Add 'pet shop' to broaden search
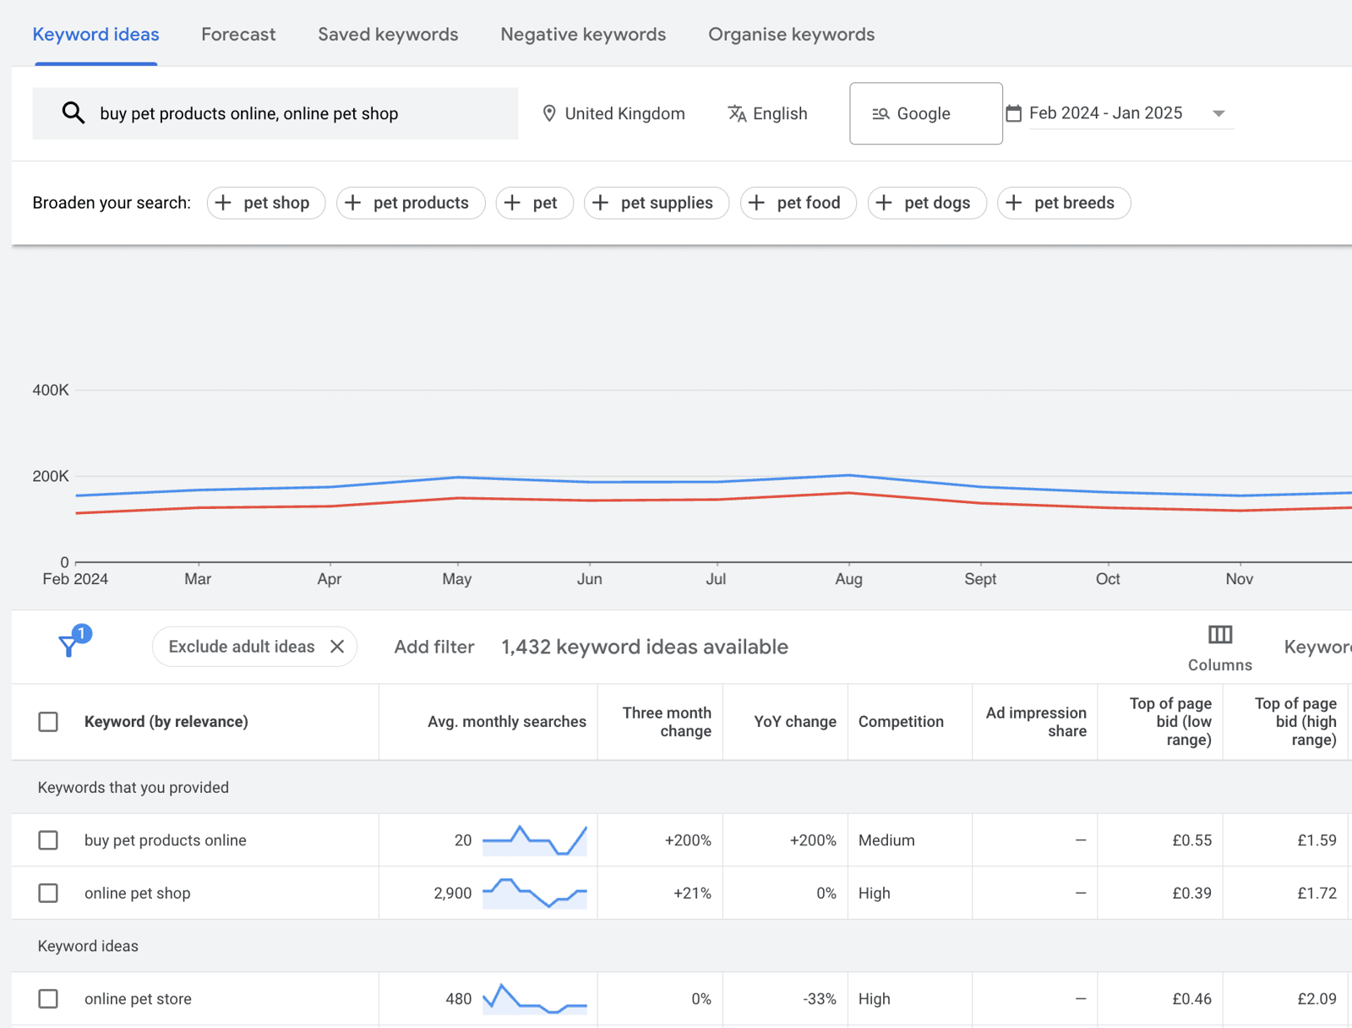 click(266, 203)
